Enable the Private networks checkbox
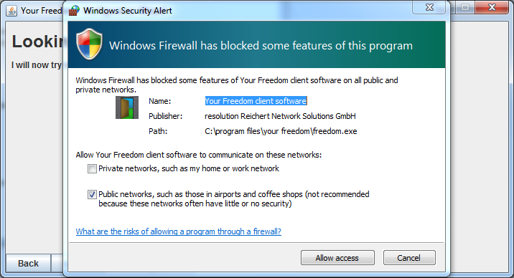Screen dimensions: 514x278 click(92, 169)
